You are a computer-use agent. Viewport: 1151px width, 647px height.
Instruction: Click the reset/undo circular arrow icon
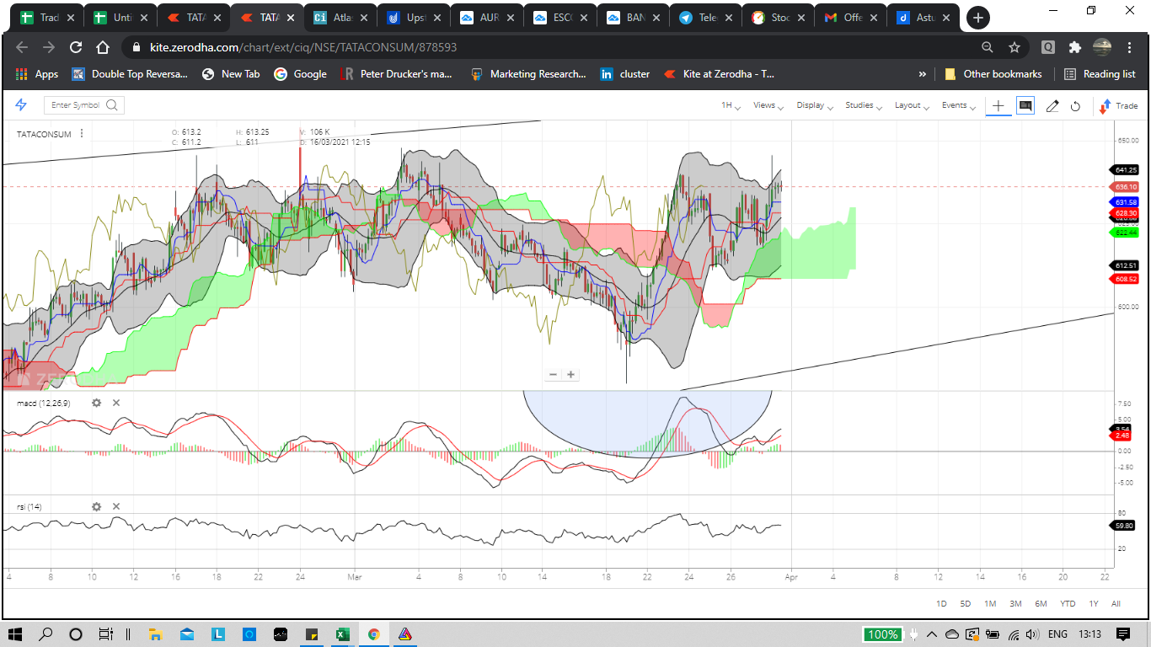(1075, 106)
